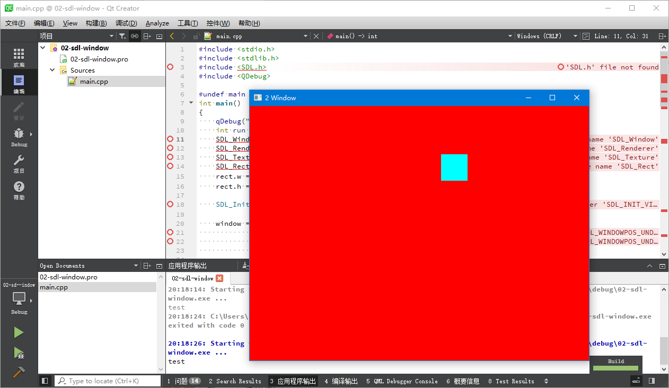Open the 编辑(E) menu

[x=44, y=23]
